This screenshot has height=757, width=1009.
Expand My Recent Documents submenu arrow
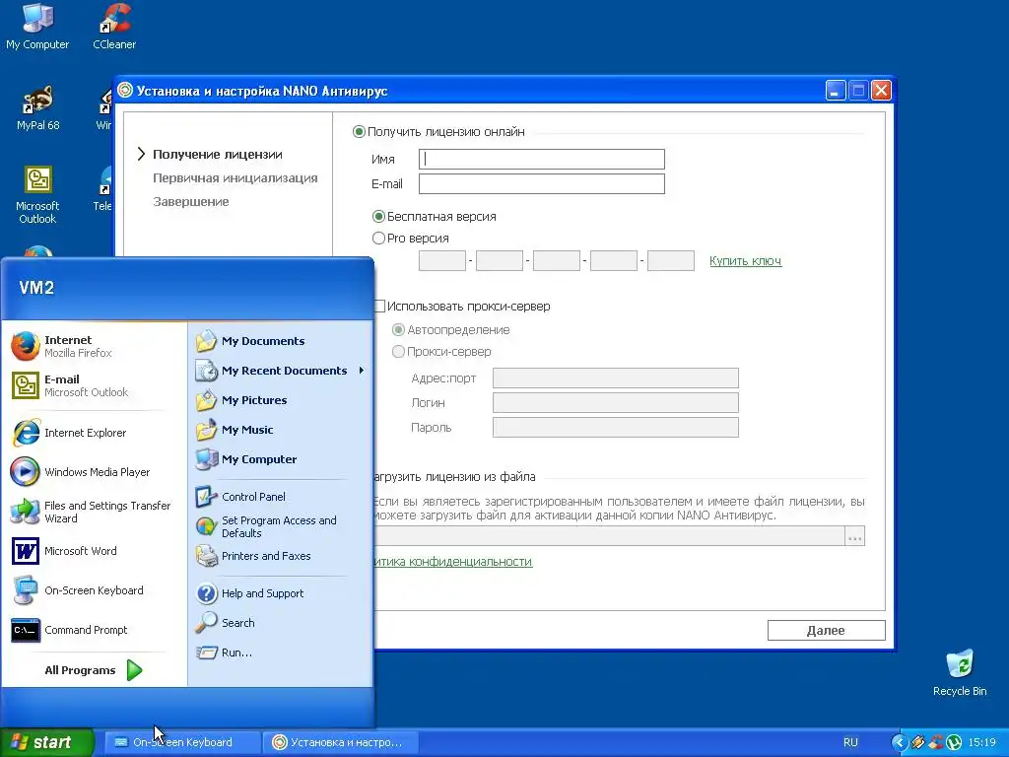pyautogui.click(x=362, y=371)
